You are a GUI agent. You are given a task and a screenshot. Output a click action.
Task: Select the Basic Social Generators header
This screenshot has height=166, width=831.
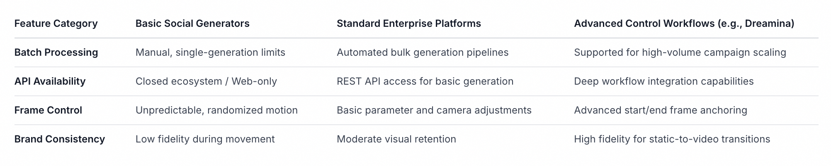tap(192, 24)
